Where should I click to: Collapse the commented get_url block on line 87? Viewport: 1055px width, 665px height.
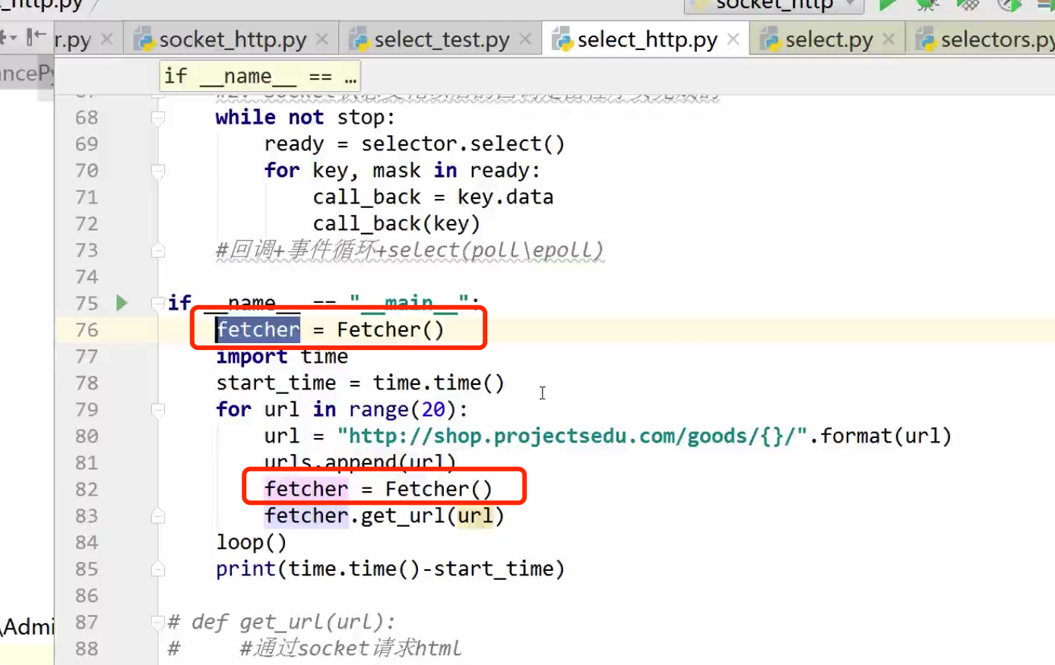click(x=158, y=622)
